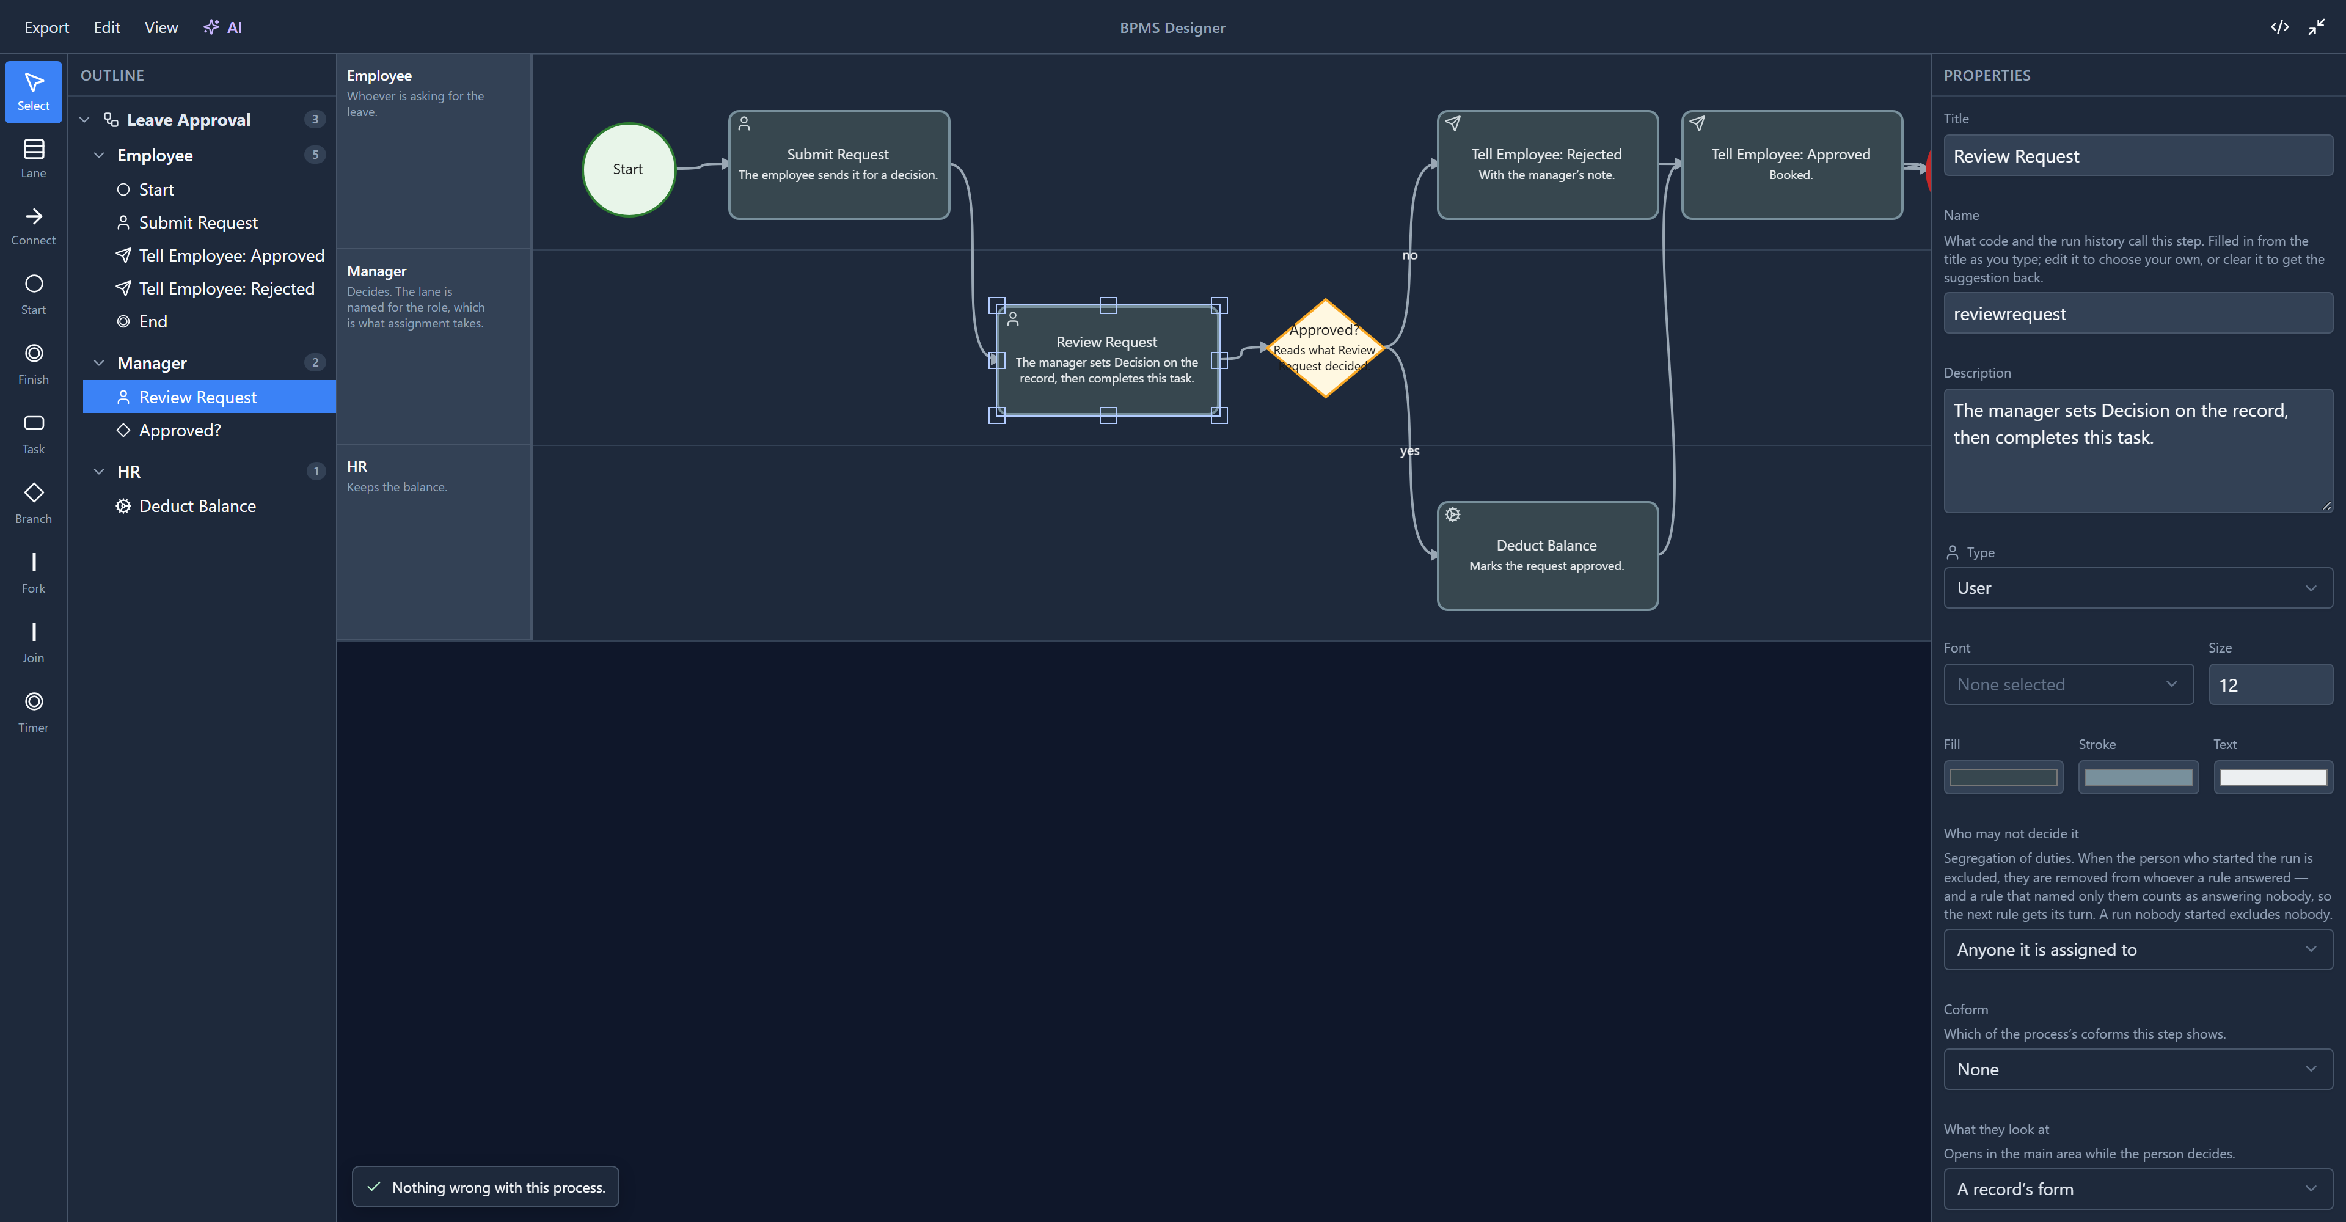
Task: Click send icon on Tell Employee: Rejected node
Action: coord(1453,123)
